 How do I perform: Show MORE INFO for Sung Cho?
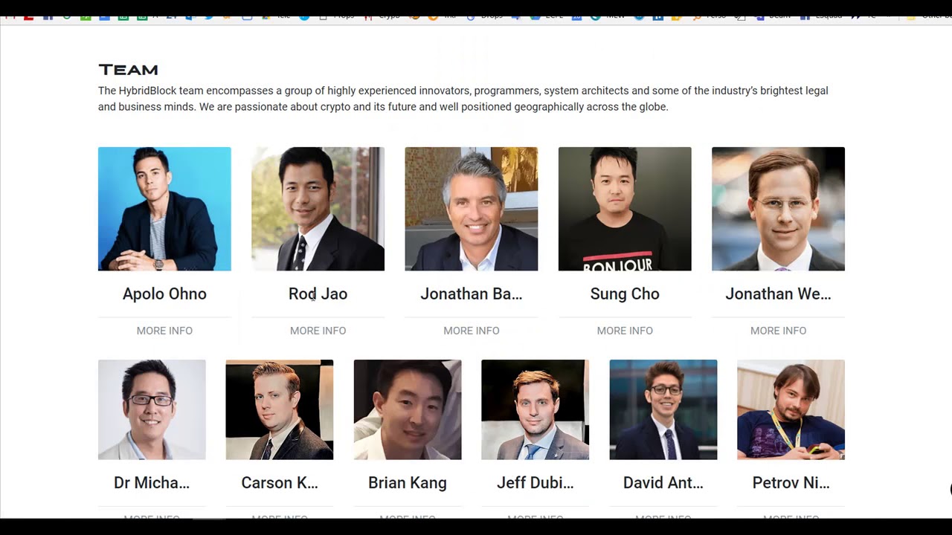click(x=625, y=331)
